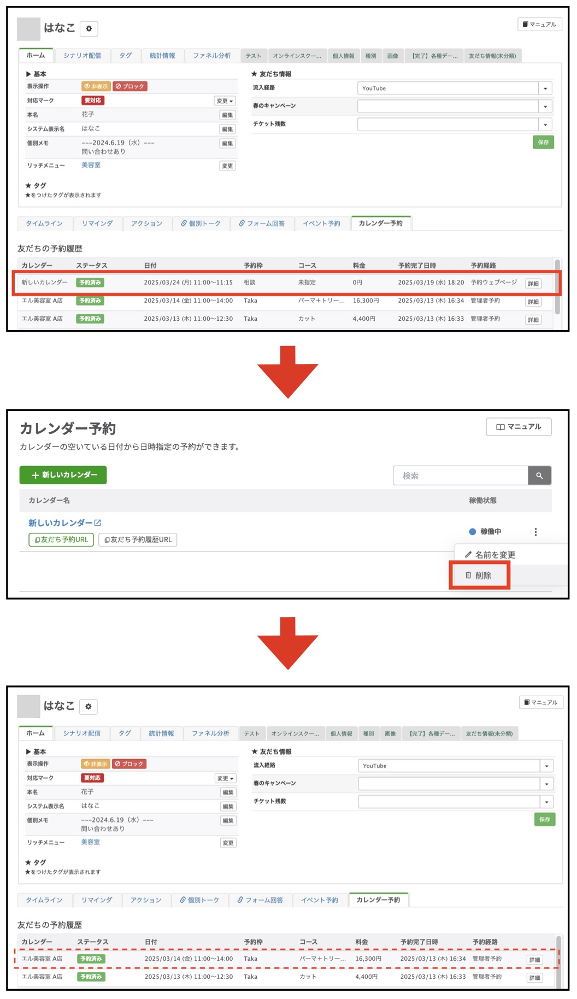Open チケット残数 dropdown in top screenshot
This screenshot has height=999, width=577.
[455, 125]
